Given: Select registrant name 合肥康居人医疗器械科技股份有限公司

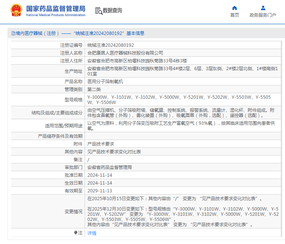Looking at the screenshot, I should click(125, 53).
